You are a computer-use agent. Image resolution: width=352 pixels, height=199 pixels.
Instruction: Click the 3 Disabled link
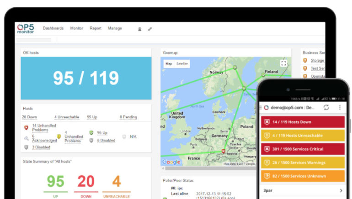[x=41, y=147]
